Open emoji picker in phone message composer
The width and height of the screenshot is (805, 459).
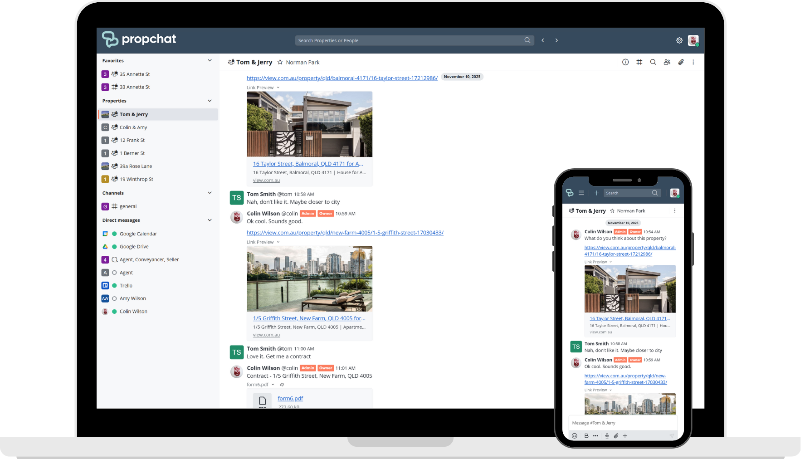click(x=574, y=436)
